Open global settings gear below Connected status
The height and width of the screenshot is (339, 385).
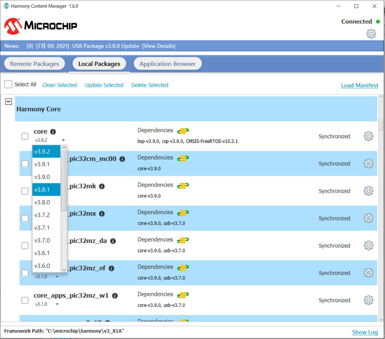click(371, 34)
